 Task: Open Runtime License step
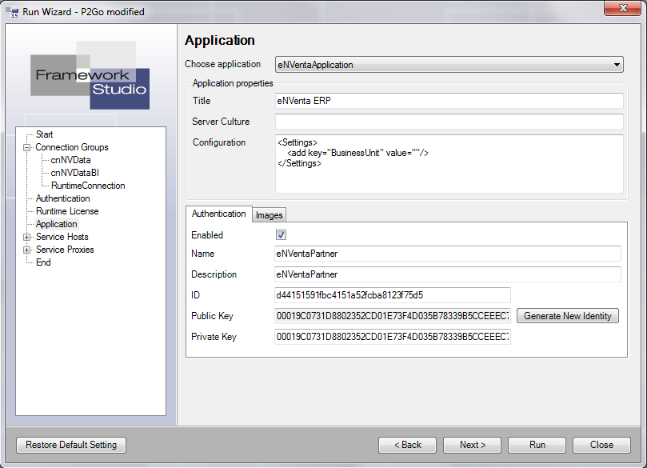(x=67, y=211)
